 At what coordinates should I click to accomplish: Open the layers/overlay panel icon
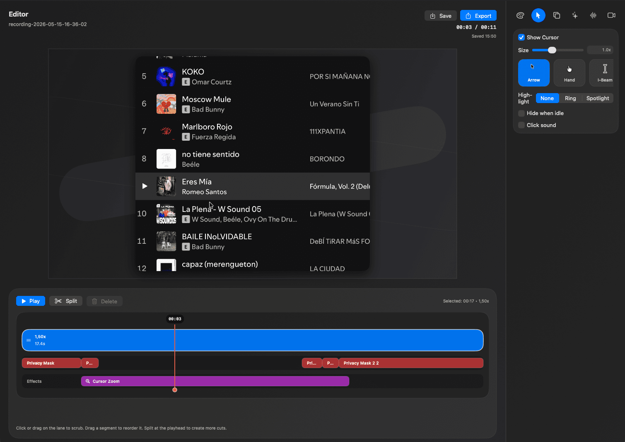coord(557,15)
